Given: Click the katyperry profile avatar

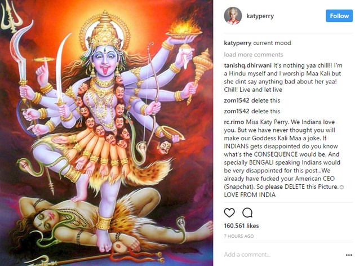Looking at the screenshot, I should (233, 16).
